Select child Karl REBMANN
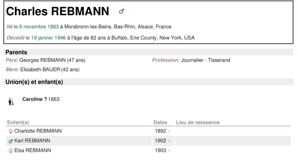298x162 pixels. point(32,141)
